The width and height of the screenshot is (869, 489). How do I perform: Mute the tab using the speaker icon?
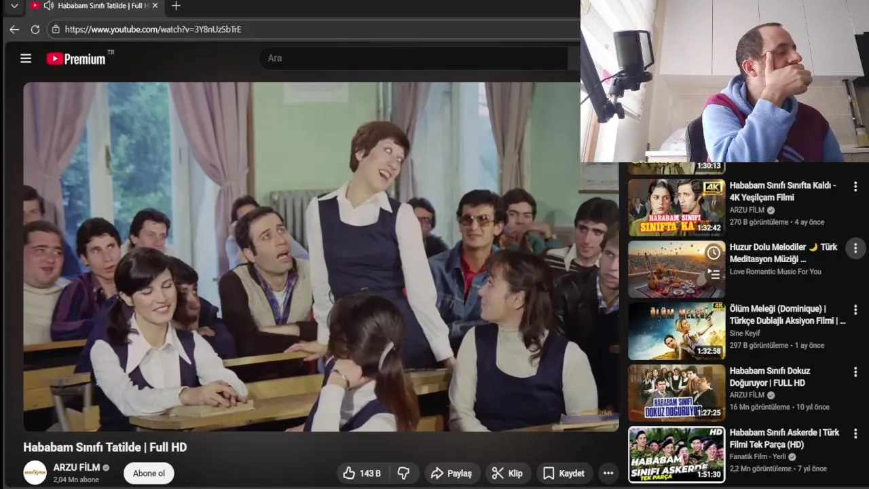pos(48,5)
